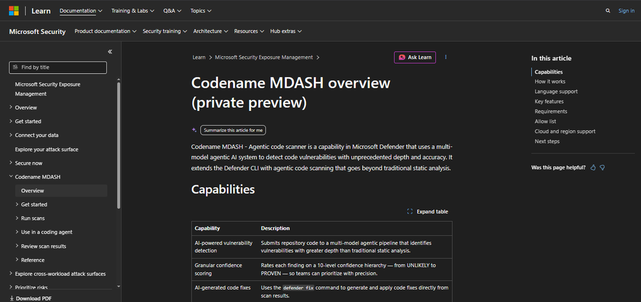This screenshot has height=302, width=641.
Task: Expand the Run scans node
Action: pos(17,218)
